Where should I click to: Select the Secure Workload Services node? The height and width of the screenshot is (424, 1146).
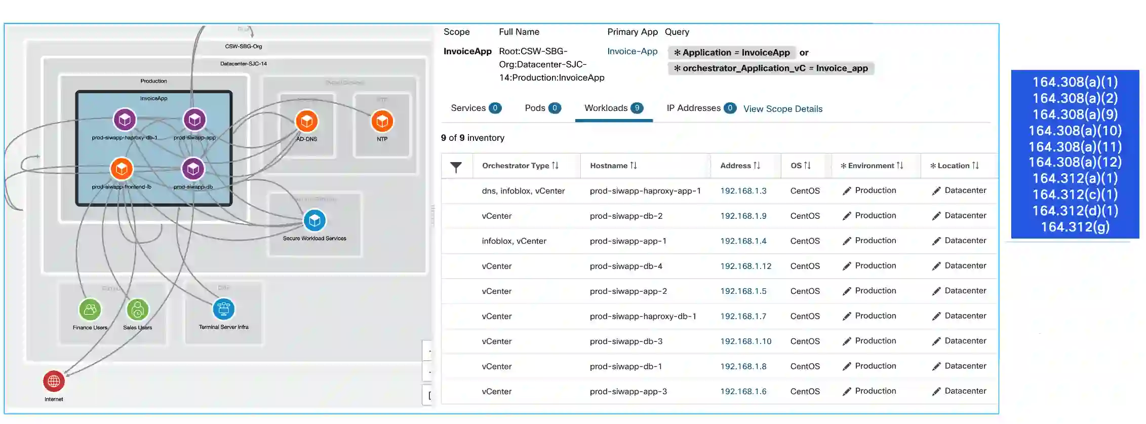(x=314, y=221)
